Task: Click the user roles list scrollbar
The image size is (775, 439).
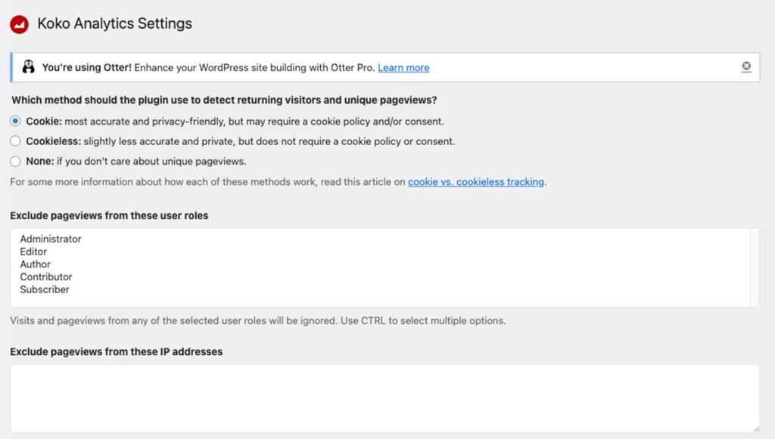Action: [754, 267]
